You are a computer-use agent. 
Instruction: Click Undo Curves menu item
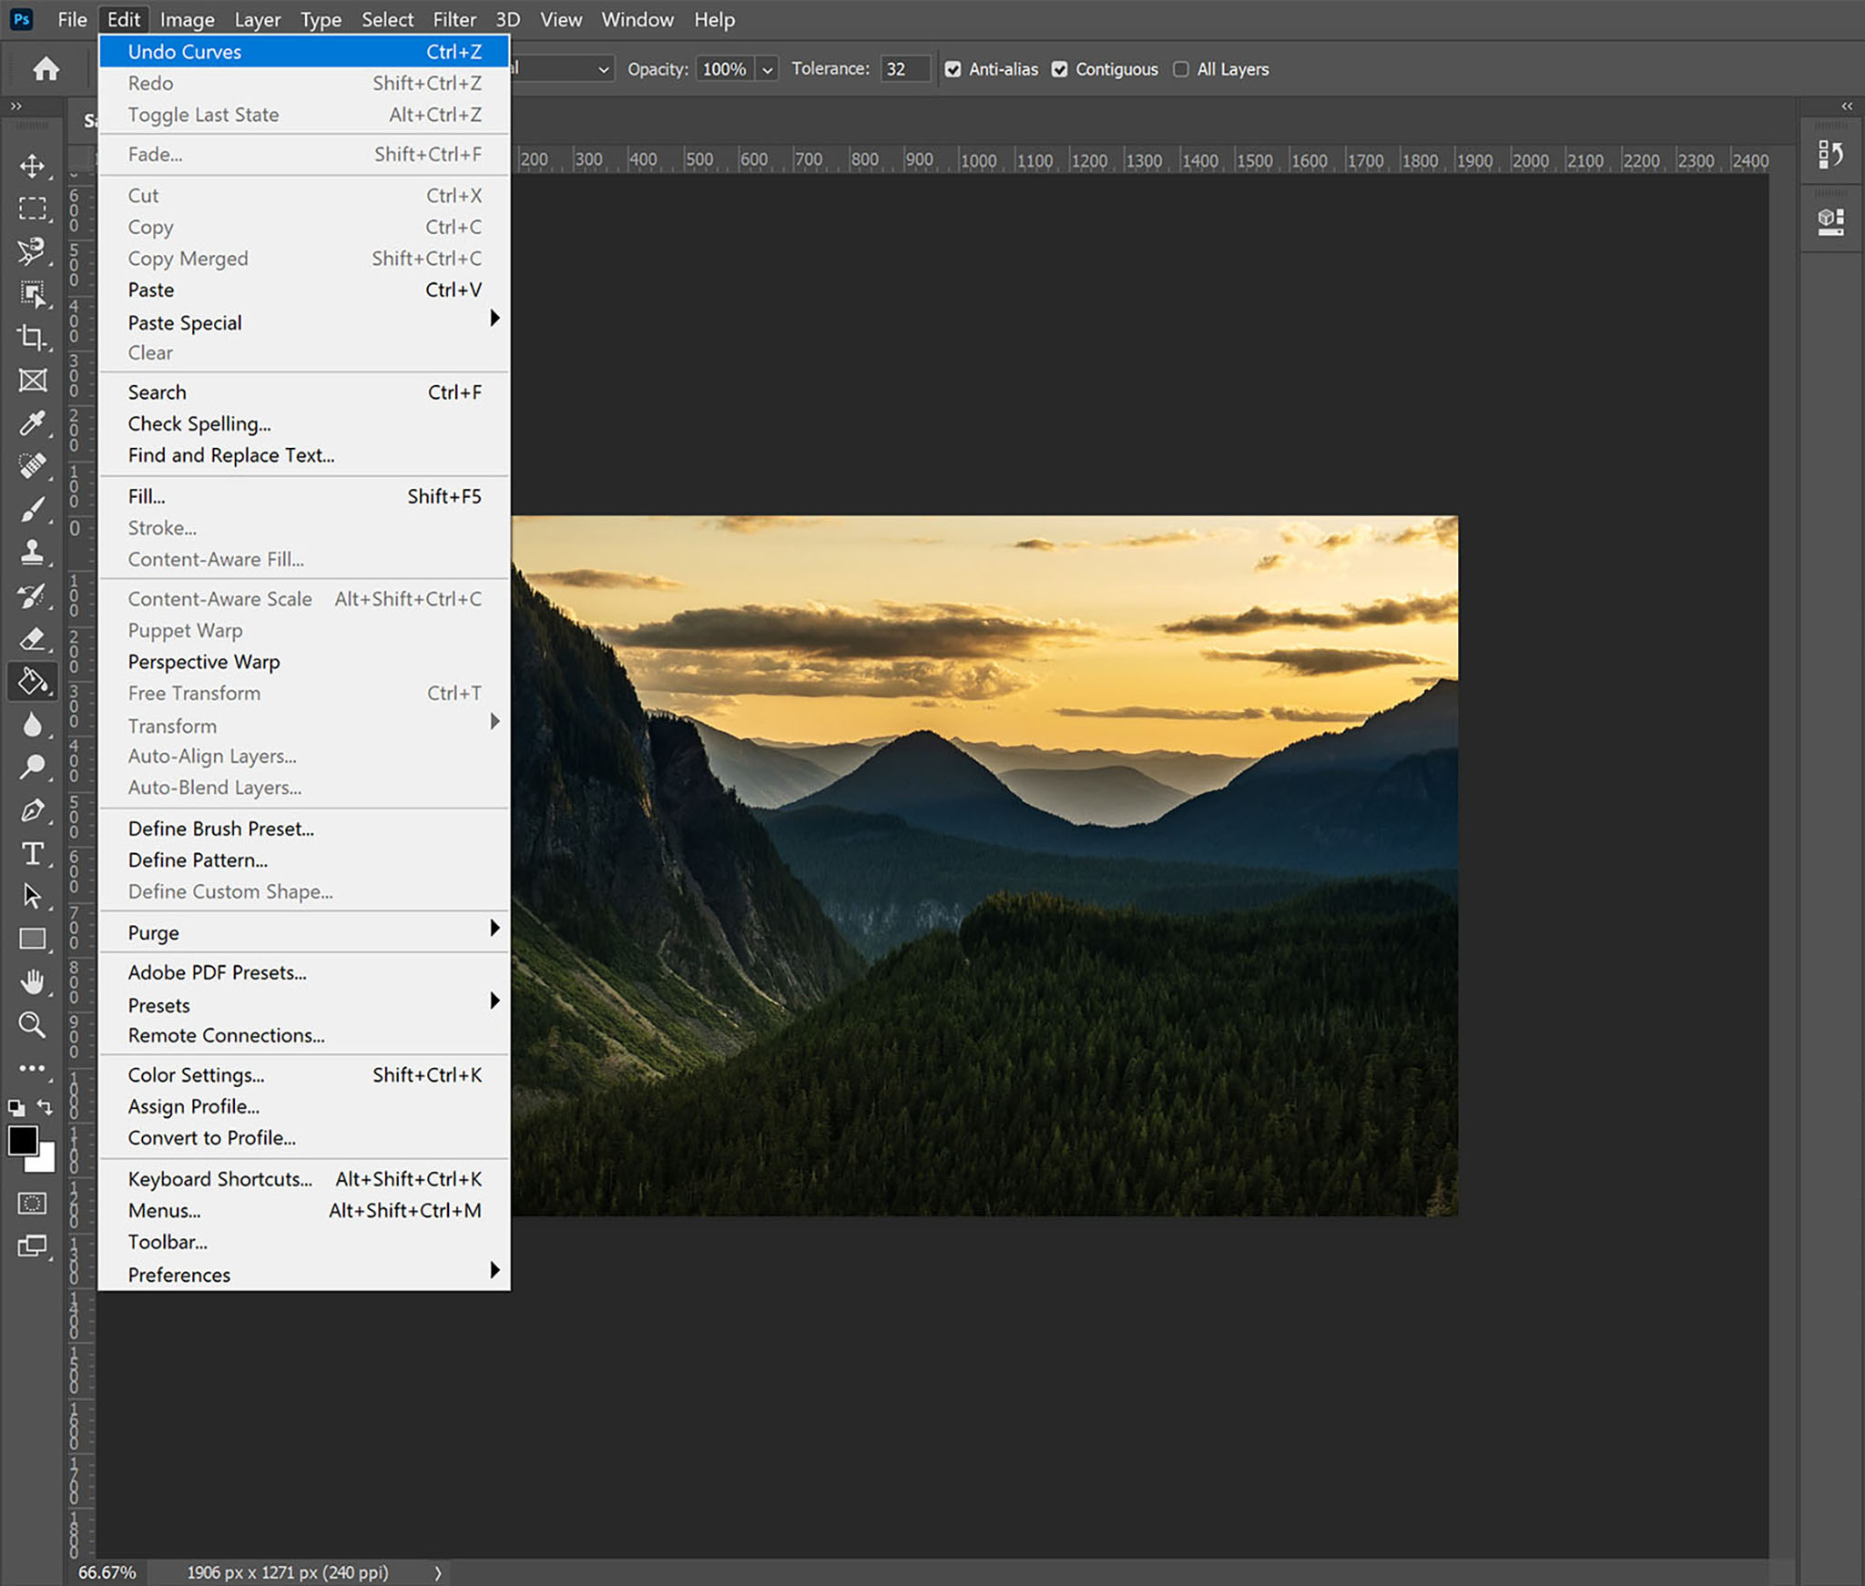[301, 50]
